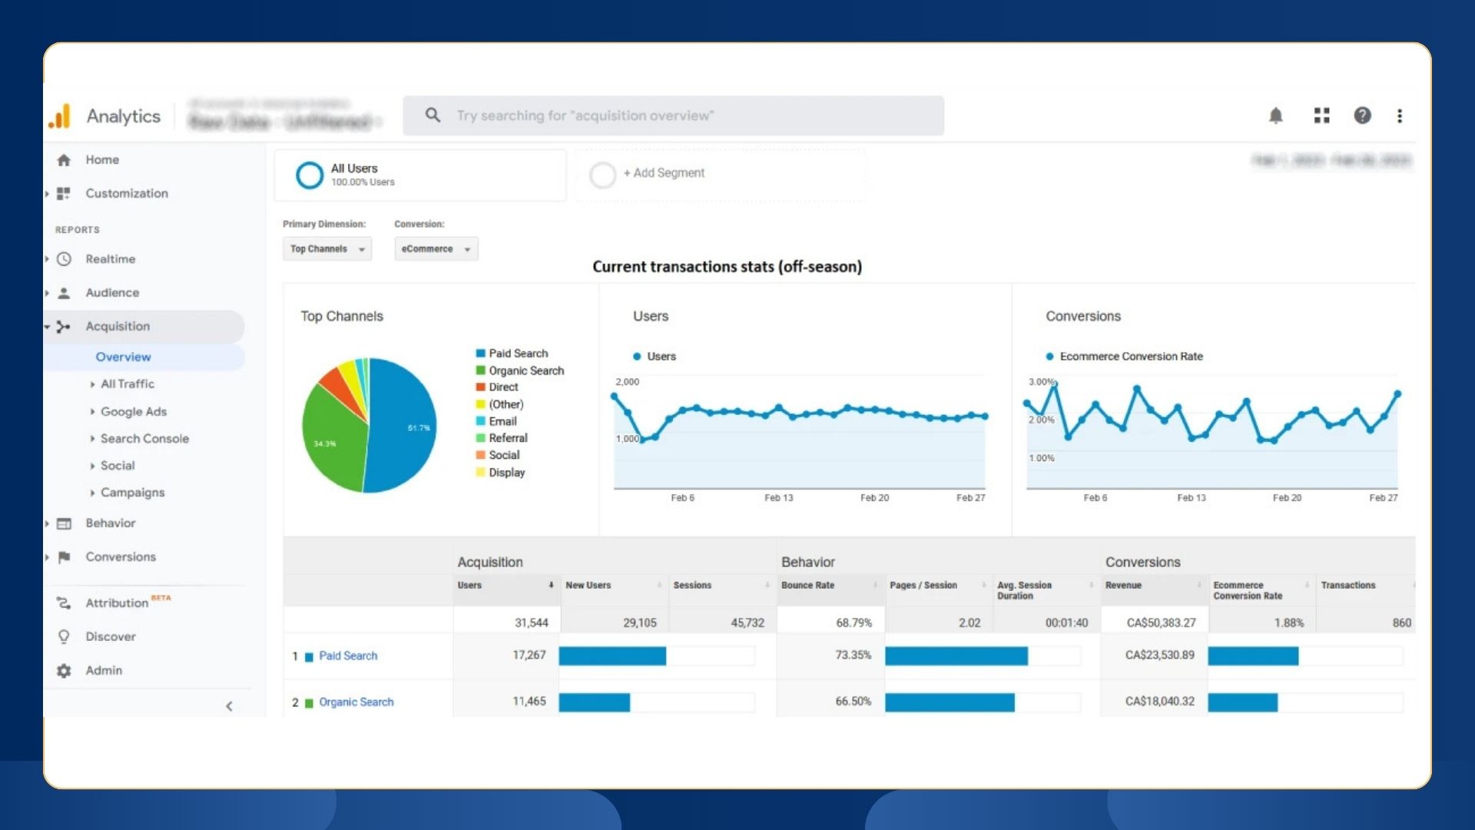
Task: Click the Bounce Rate column header
Action: 807,586
